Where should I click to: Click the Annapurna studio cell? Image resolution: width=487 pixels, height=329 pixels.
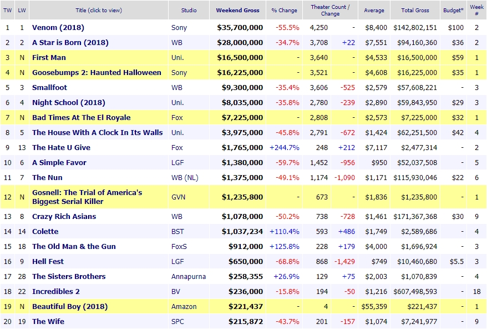pos(189,276)
